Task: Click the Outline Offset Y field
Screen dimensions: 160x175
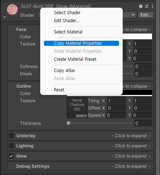Action: (x=143, y=108)
